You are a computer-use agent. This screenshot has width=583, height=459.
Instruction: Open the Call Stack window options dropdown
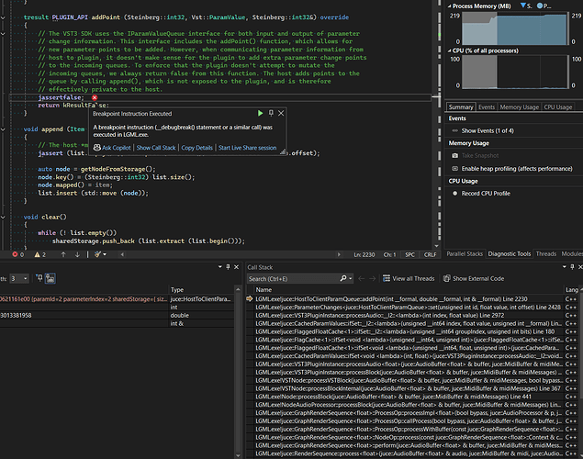565,267
